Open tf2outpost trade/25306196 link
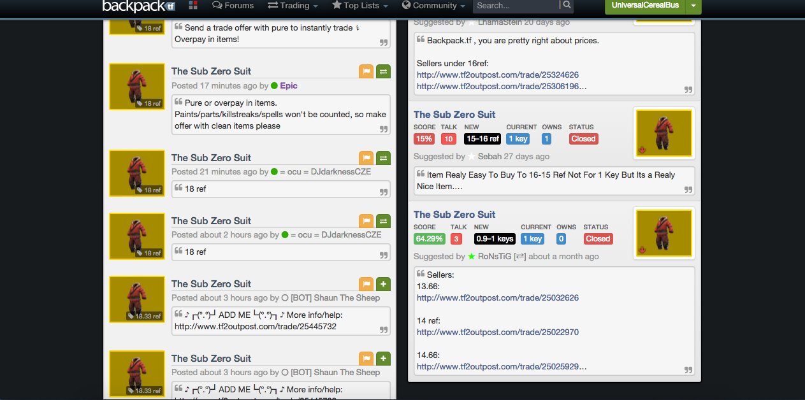Image resolution: width=805 pixels, height=400 pixels. coord(502,86)
